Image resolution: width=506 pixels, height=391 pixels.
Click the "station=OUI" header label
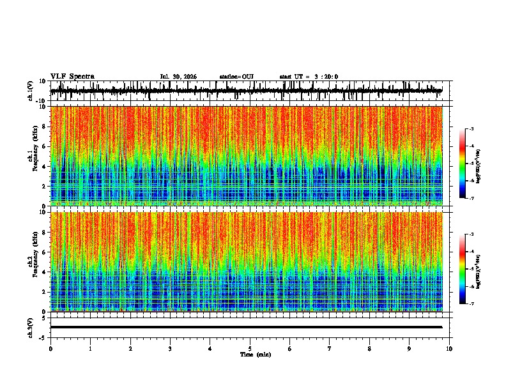click(236, 77)
